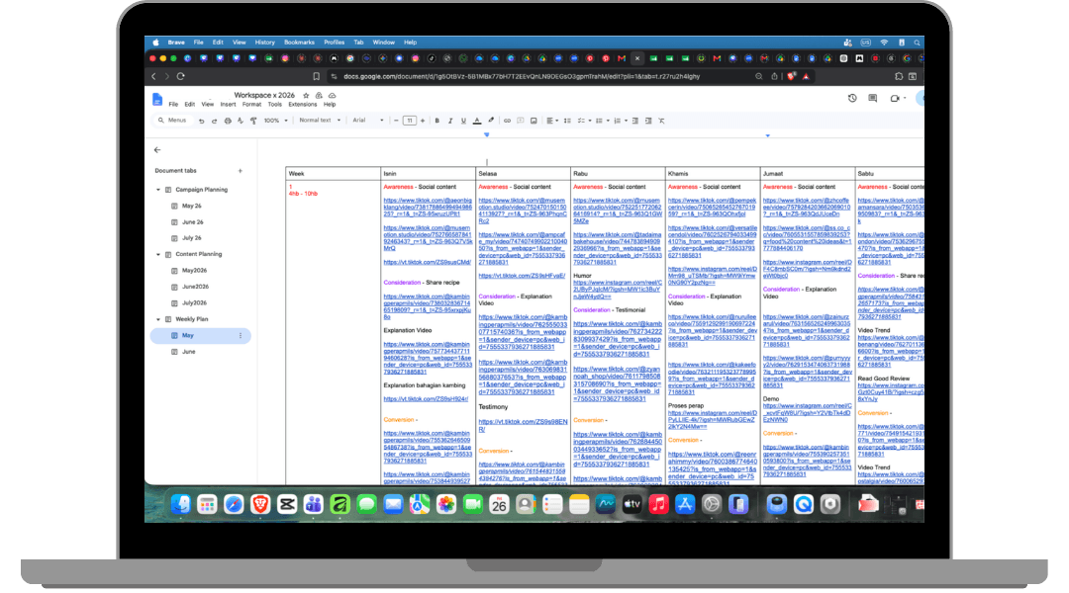Star the Workspace x 2026 document
This screenshot has height=593, width=1069.
tap(306, 95)
